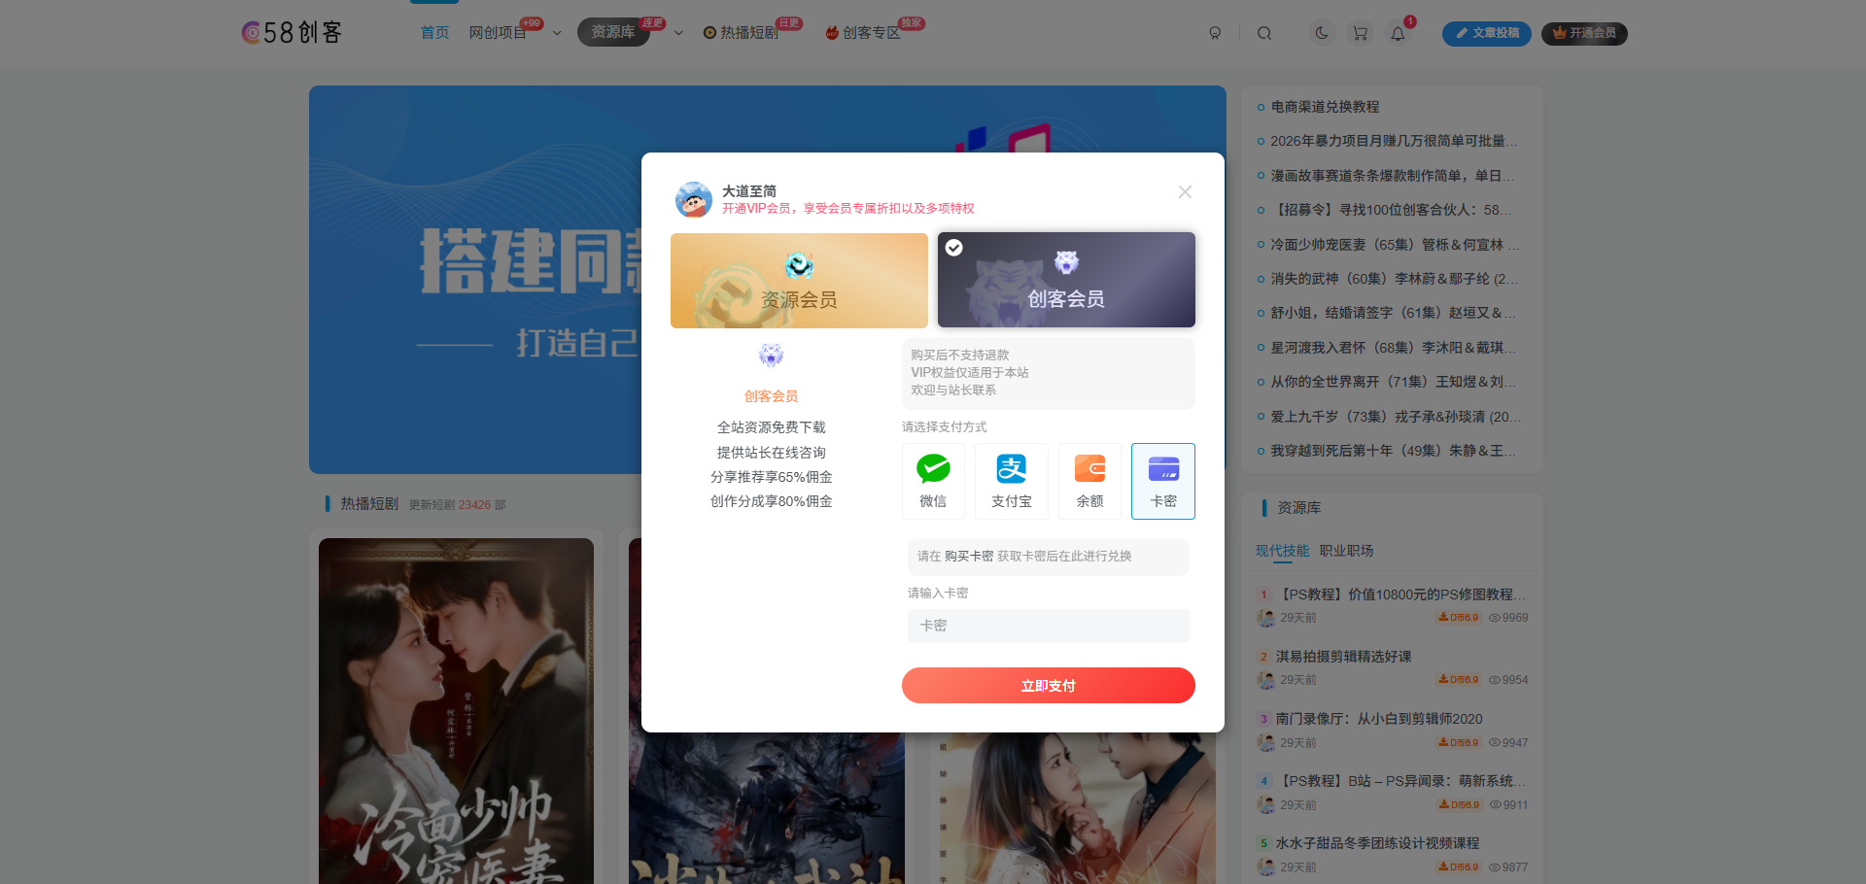Expand the 资源库 navigation chevron

[677, 32]
